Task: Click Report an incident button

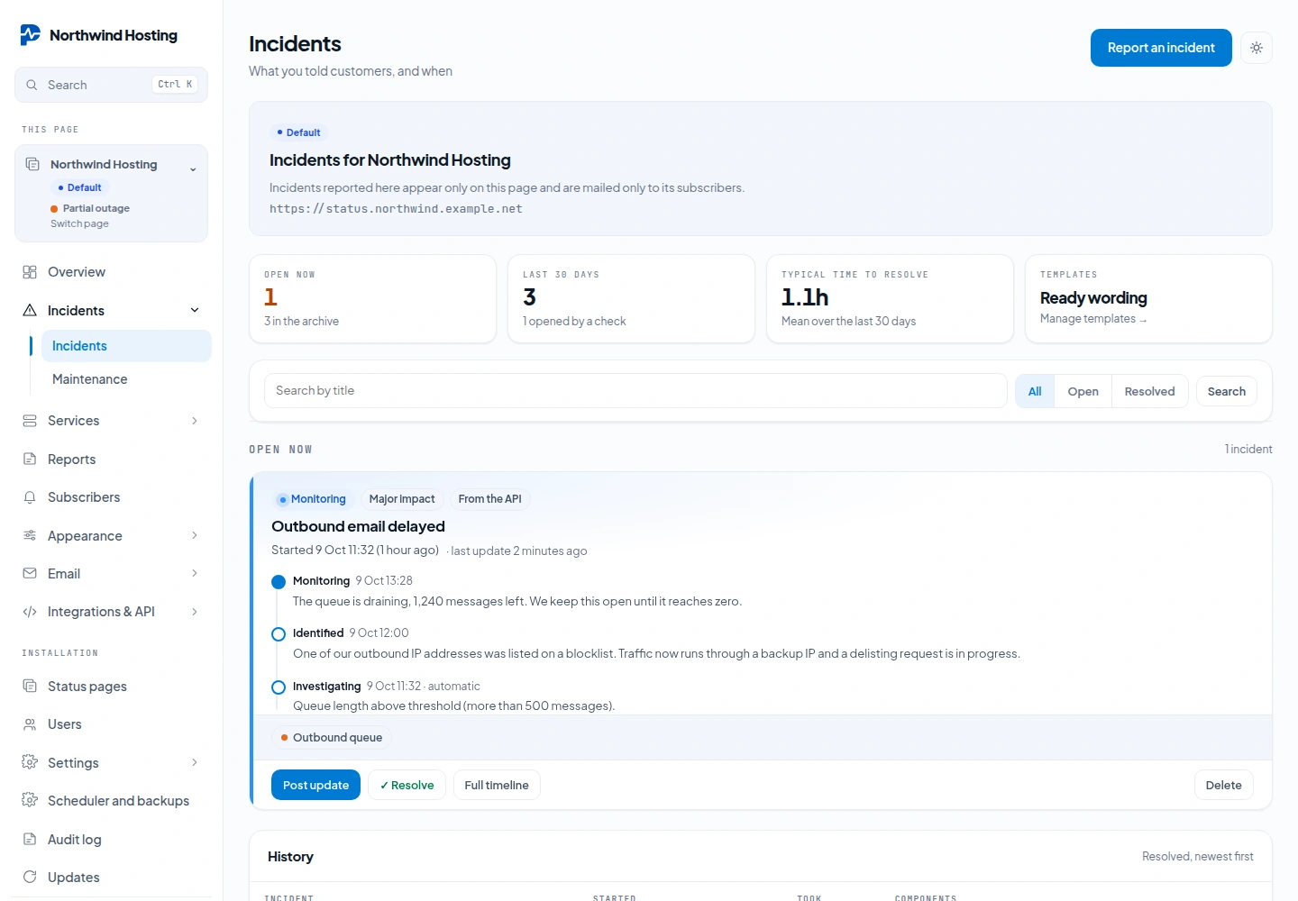Action: click(x=1161, y=48)
